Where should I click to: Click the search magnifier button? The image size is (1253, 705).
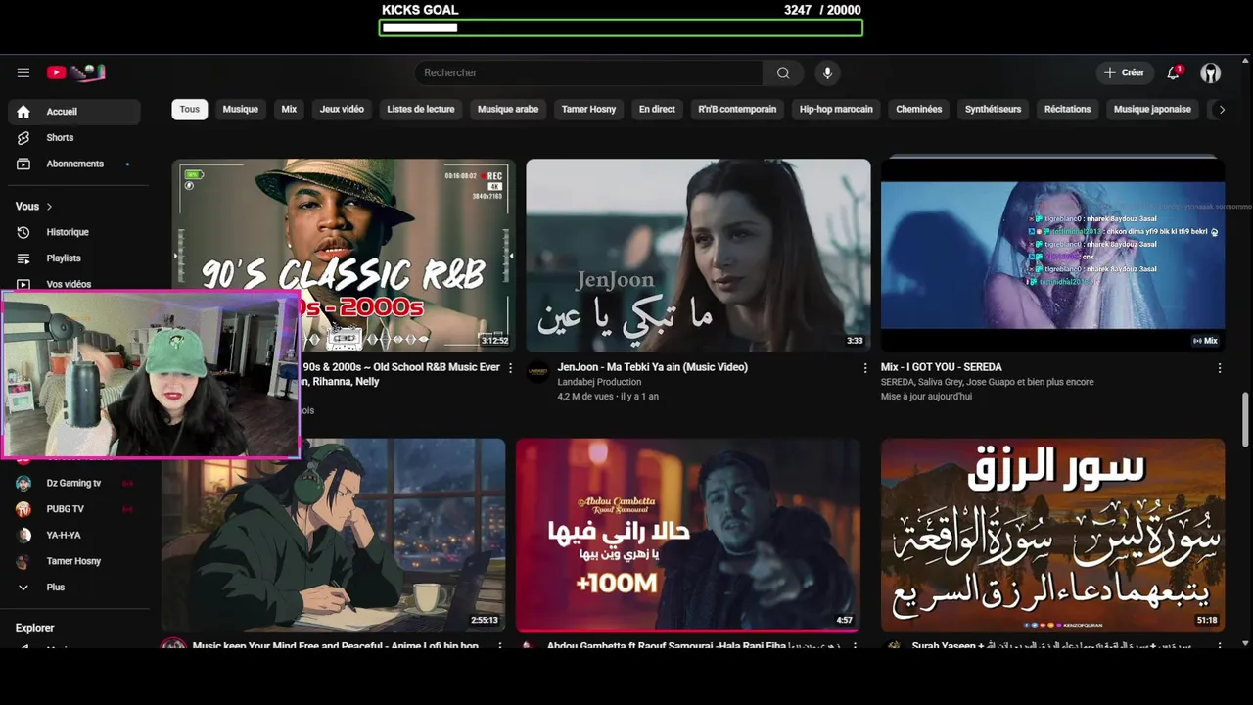[x=783, y=72]
